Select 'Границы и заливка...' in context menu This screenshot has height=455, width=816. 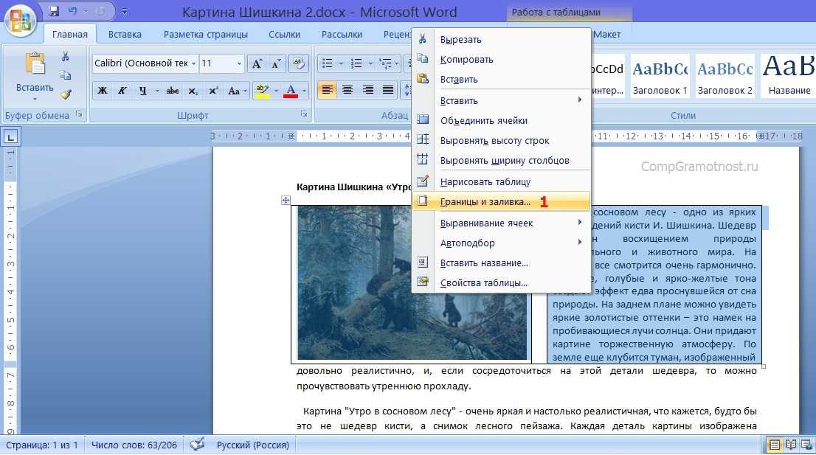click(x=485, y=201)
